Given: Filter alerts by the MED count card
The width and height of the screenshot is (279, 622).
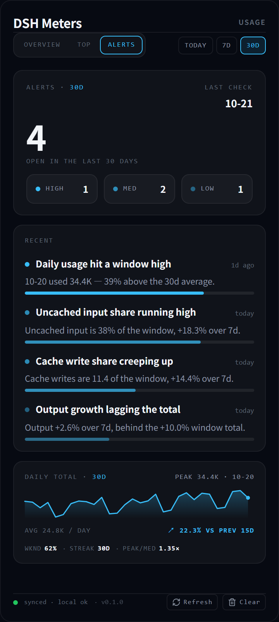Looking at the screenshot, I should [139, 189].
